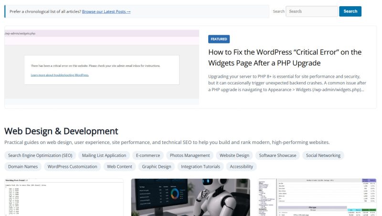382x216 pixels.
Task: Select the Photos Management tag
Action: tap(190, 155)
